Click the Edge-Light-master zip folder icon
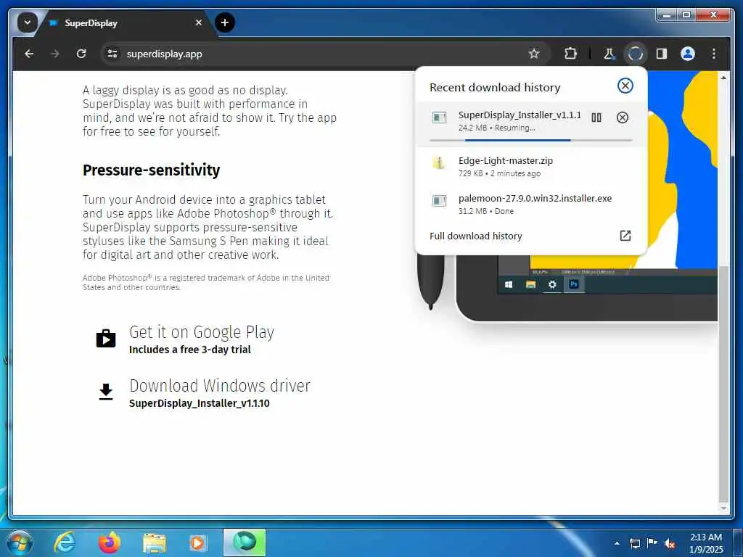The height and width of the screenshot is (557, 743). (x=439, y=162)
